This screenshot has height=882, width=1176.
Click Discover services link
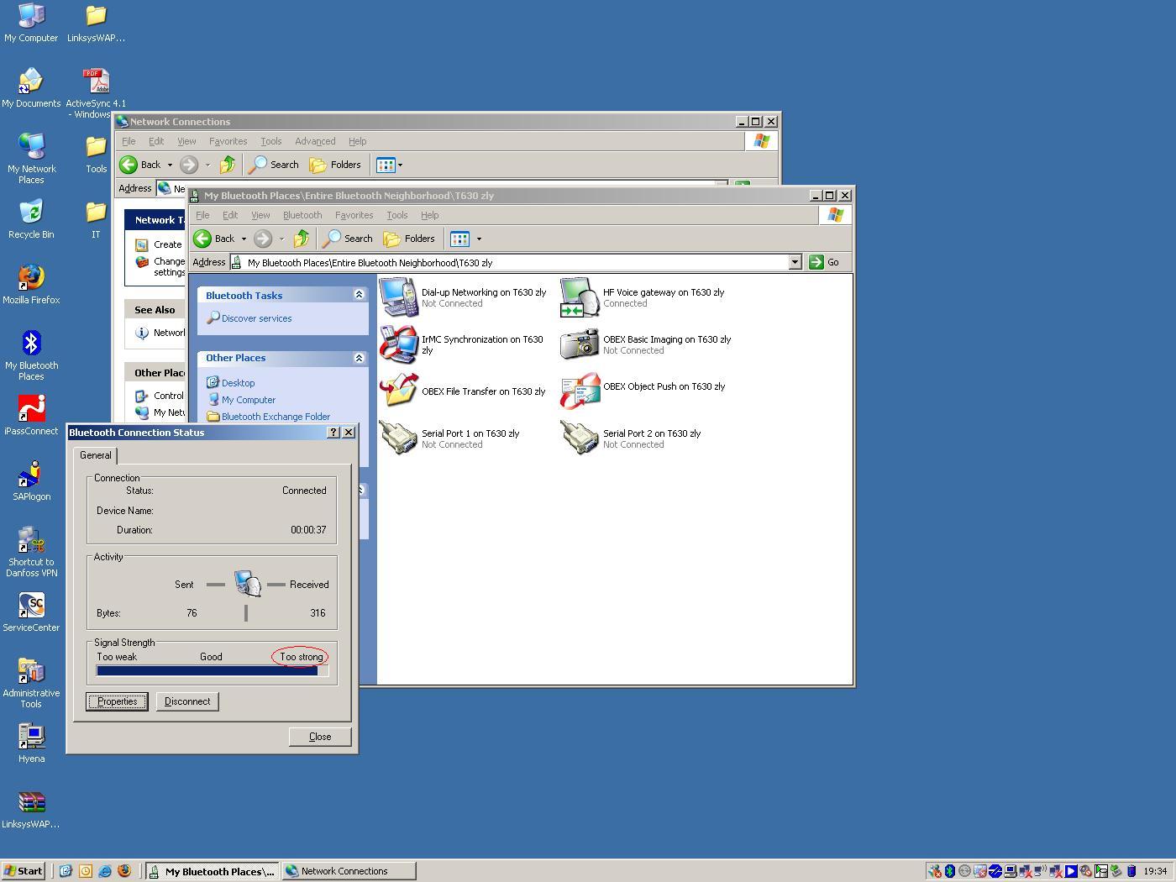(x=256, y=318)
